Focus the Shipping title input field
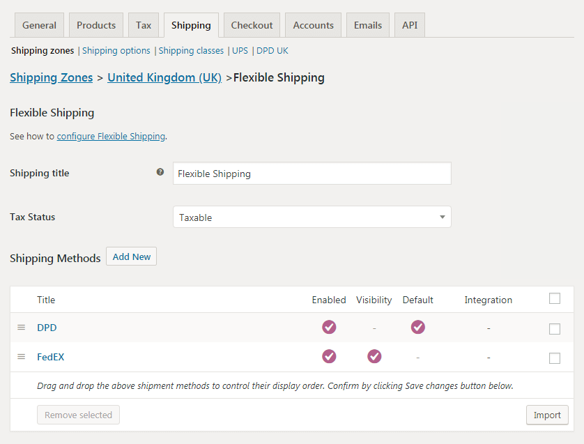584x444 pixels. (x=312, y=174)
